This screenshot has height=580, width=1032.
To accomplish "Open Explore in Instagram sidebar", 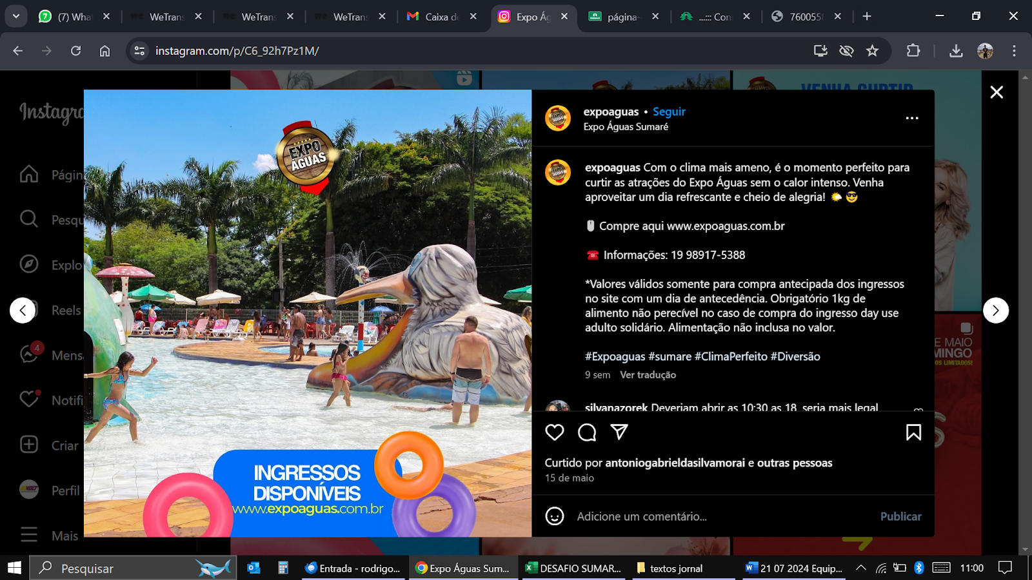I will (x=52, y=265).
